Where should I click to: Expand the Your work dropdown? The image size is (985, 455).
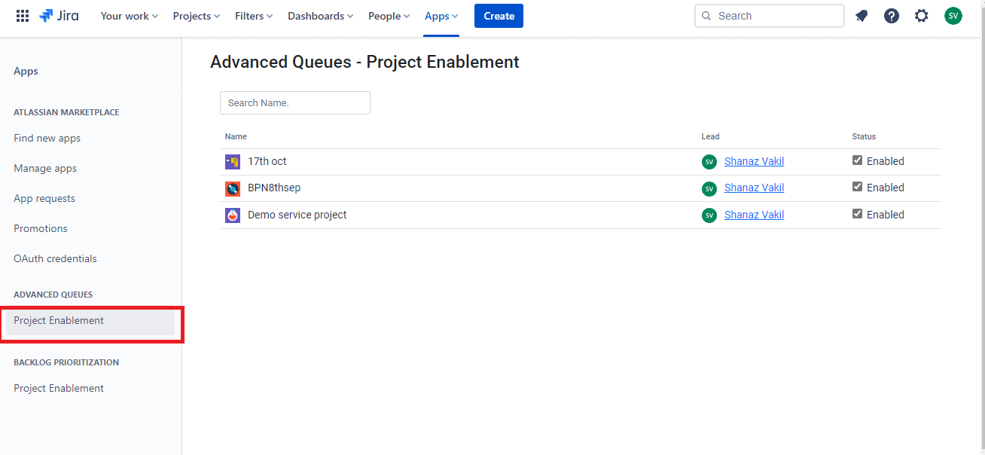click(x=129, y=16)
